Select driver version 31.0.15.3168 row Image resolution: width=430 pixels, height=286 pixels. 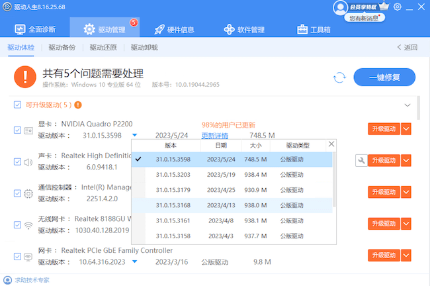click(232, 205)
